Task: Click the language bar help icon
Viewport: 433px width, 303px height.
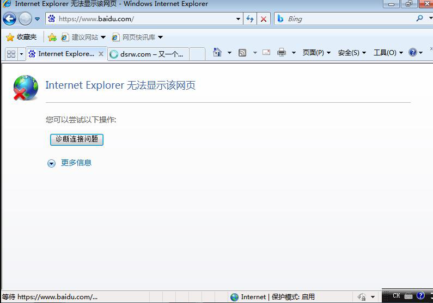Action: (420, 295)
